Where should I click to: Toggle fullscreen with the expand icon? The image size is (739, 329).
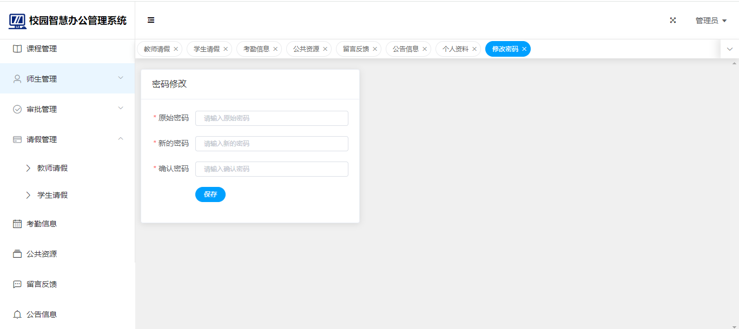[x=673, y=21]
